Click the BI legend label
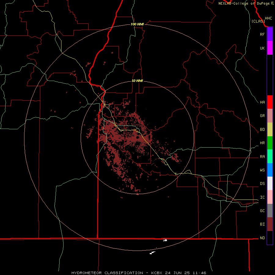Viewport: 275px width, 275px height. [x=262, y=224]
